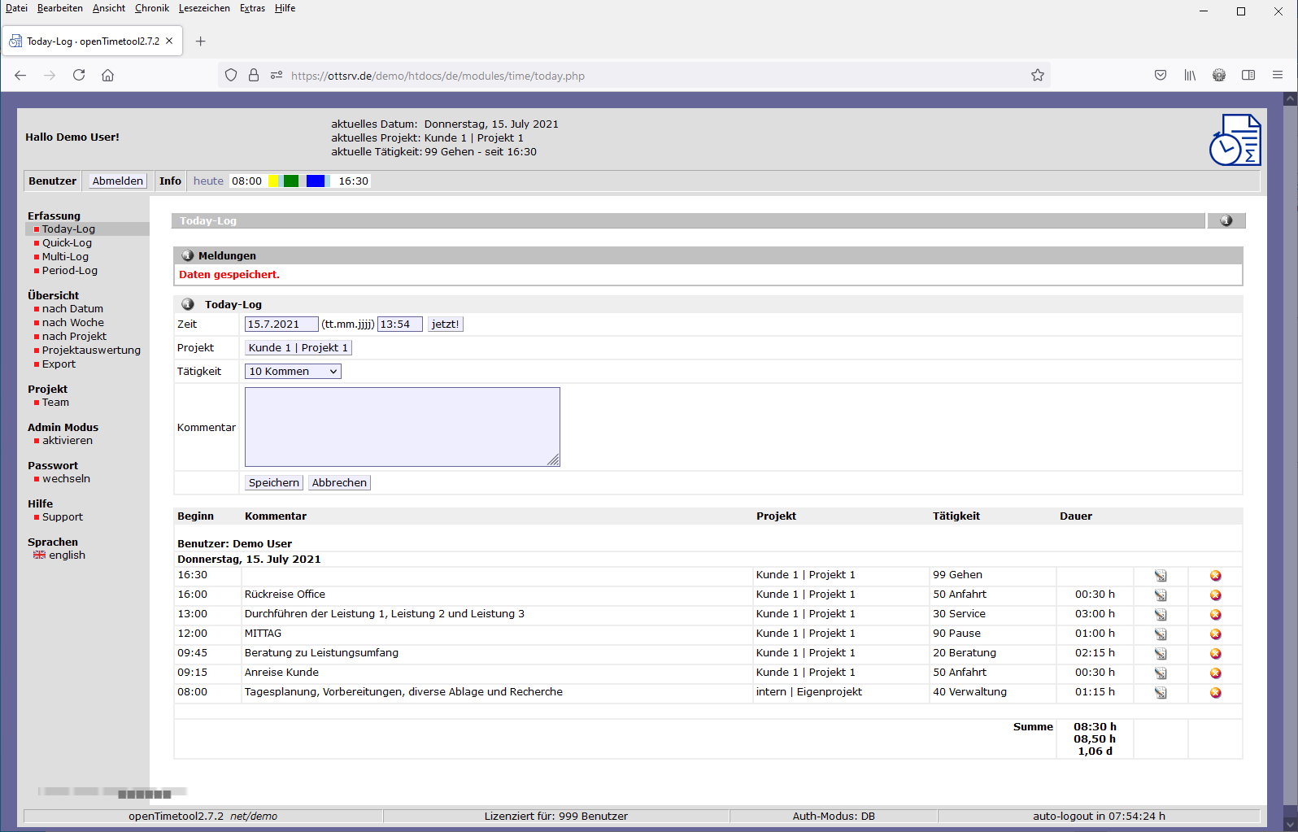Open the Quick-Log page
1298x832 pixels.
[x=67, y=243]
